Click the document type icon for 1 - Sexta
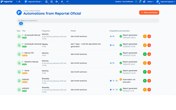Image resolution: width=176 pixels, height=110 pixels. point(19,72)
